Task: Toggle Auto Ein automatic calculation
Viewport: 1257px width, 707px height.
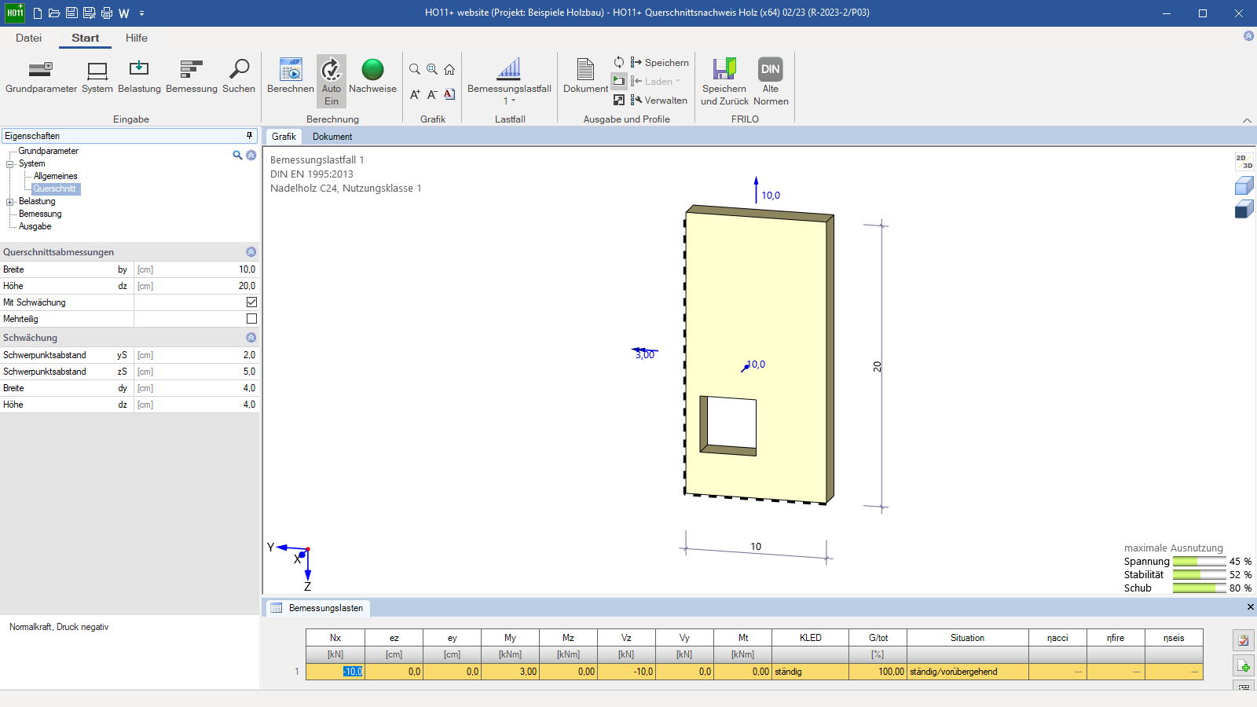Action: pyautogui.click(x=332, y=81)
